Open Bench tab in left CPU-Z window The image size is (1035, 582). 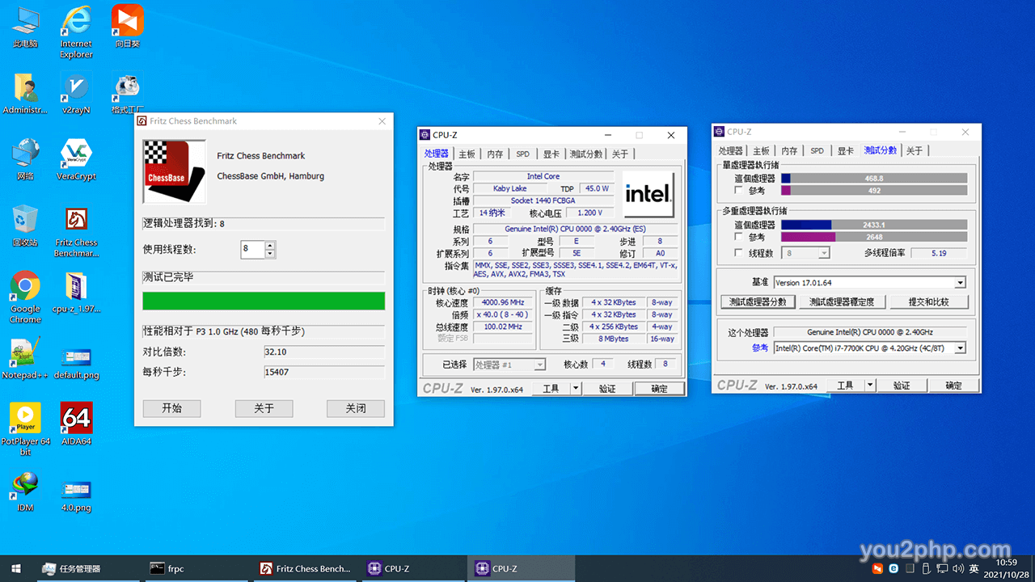click(x=586, y=154)
